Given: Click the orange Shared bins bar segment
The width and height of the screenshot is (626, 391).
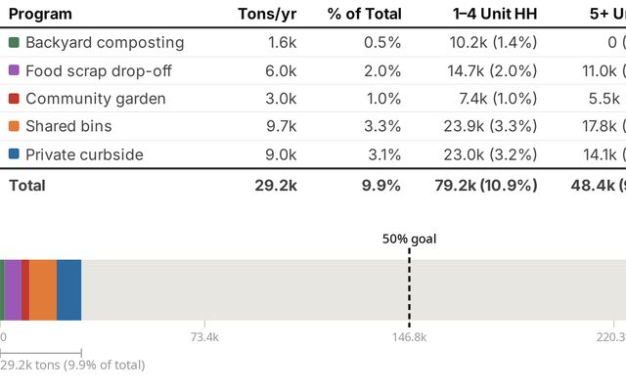Looking at the screenshot, I should pyautogui.click(x=43, y=290).
